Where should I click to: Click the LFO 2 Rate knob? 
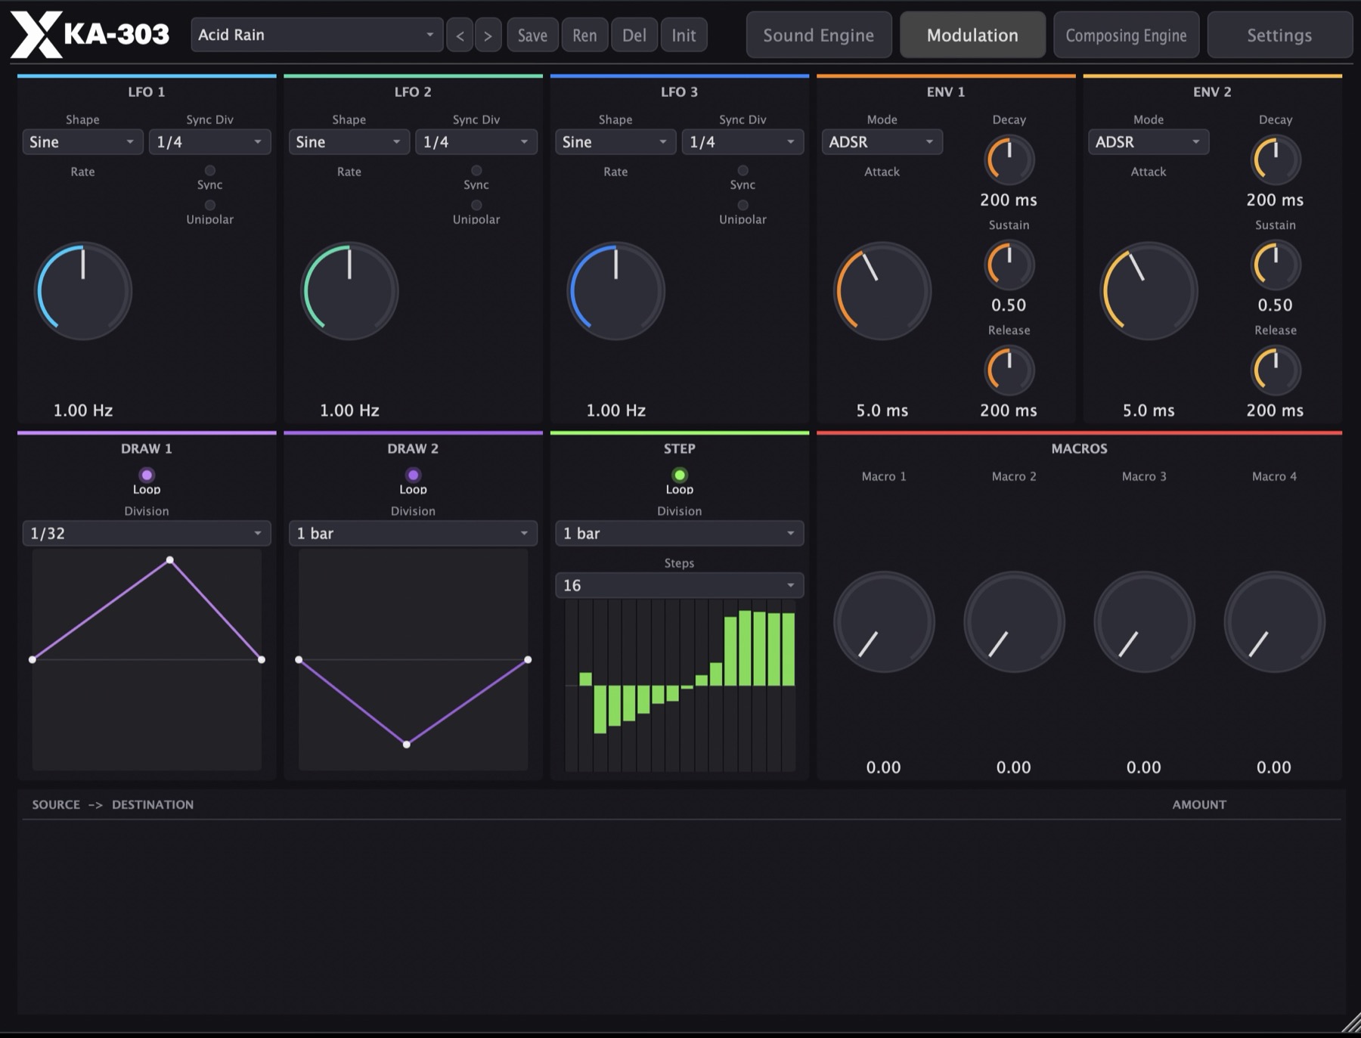[349, 291]
